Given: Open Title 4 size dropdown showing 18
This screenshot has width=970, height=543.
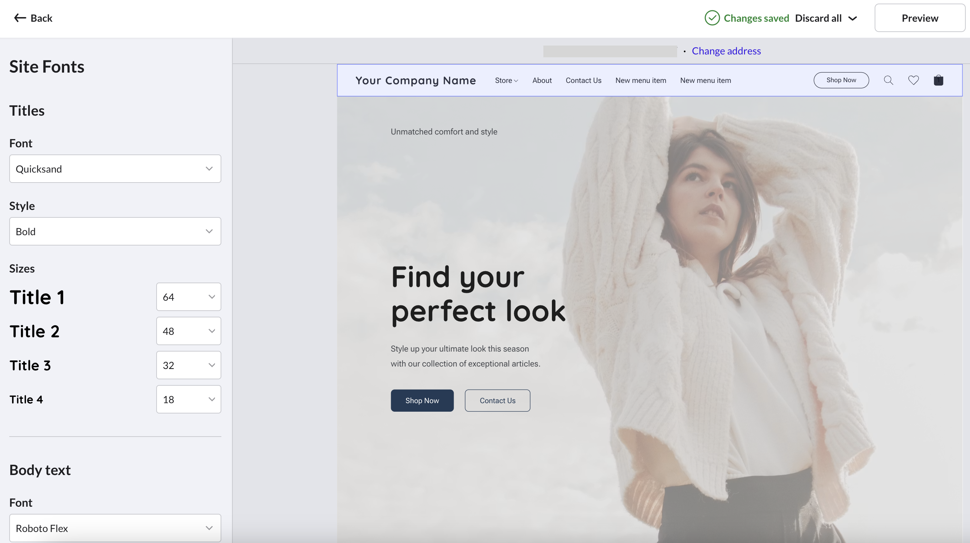Looking at the screenshot, I should (x=189, y=399).
